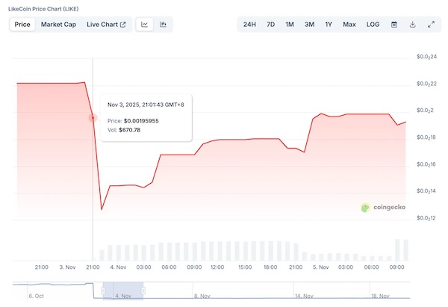Viewport: 448px width, 307px height.
Task: Open the calendar date range picker
Action: pyautogui.click(x=394, y=24)
